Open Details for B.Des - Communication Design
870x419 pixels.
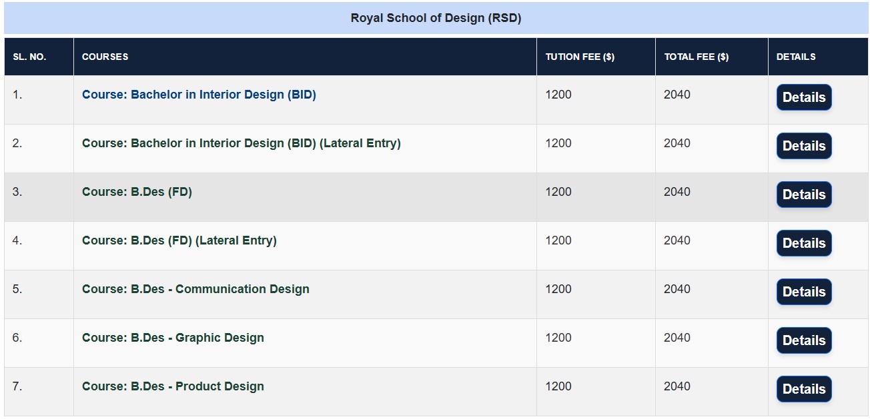coord(804,292)
